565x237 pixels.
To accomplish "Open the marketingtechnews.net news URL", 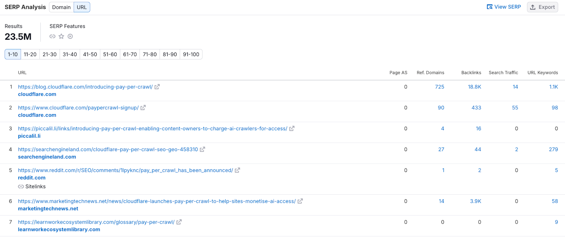I will 157,201.
